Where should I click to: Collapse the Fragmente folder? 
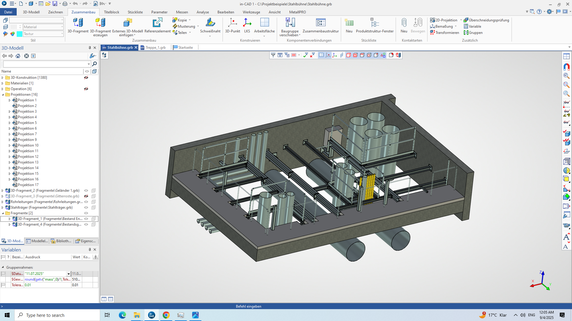[3, 213]
